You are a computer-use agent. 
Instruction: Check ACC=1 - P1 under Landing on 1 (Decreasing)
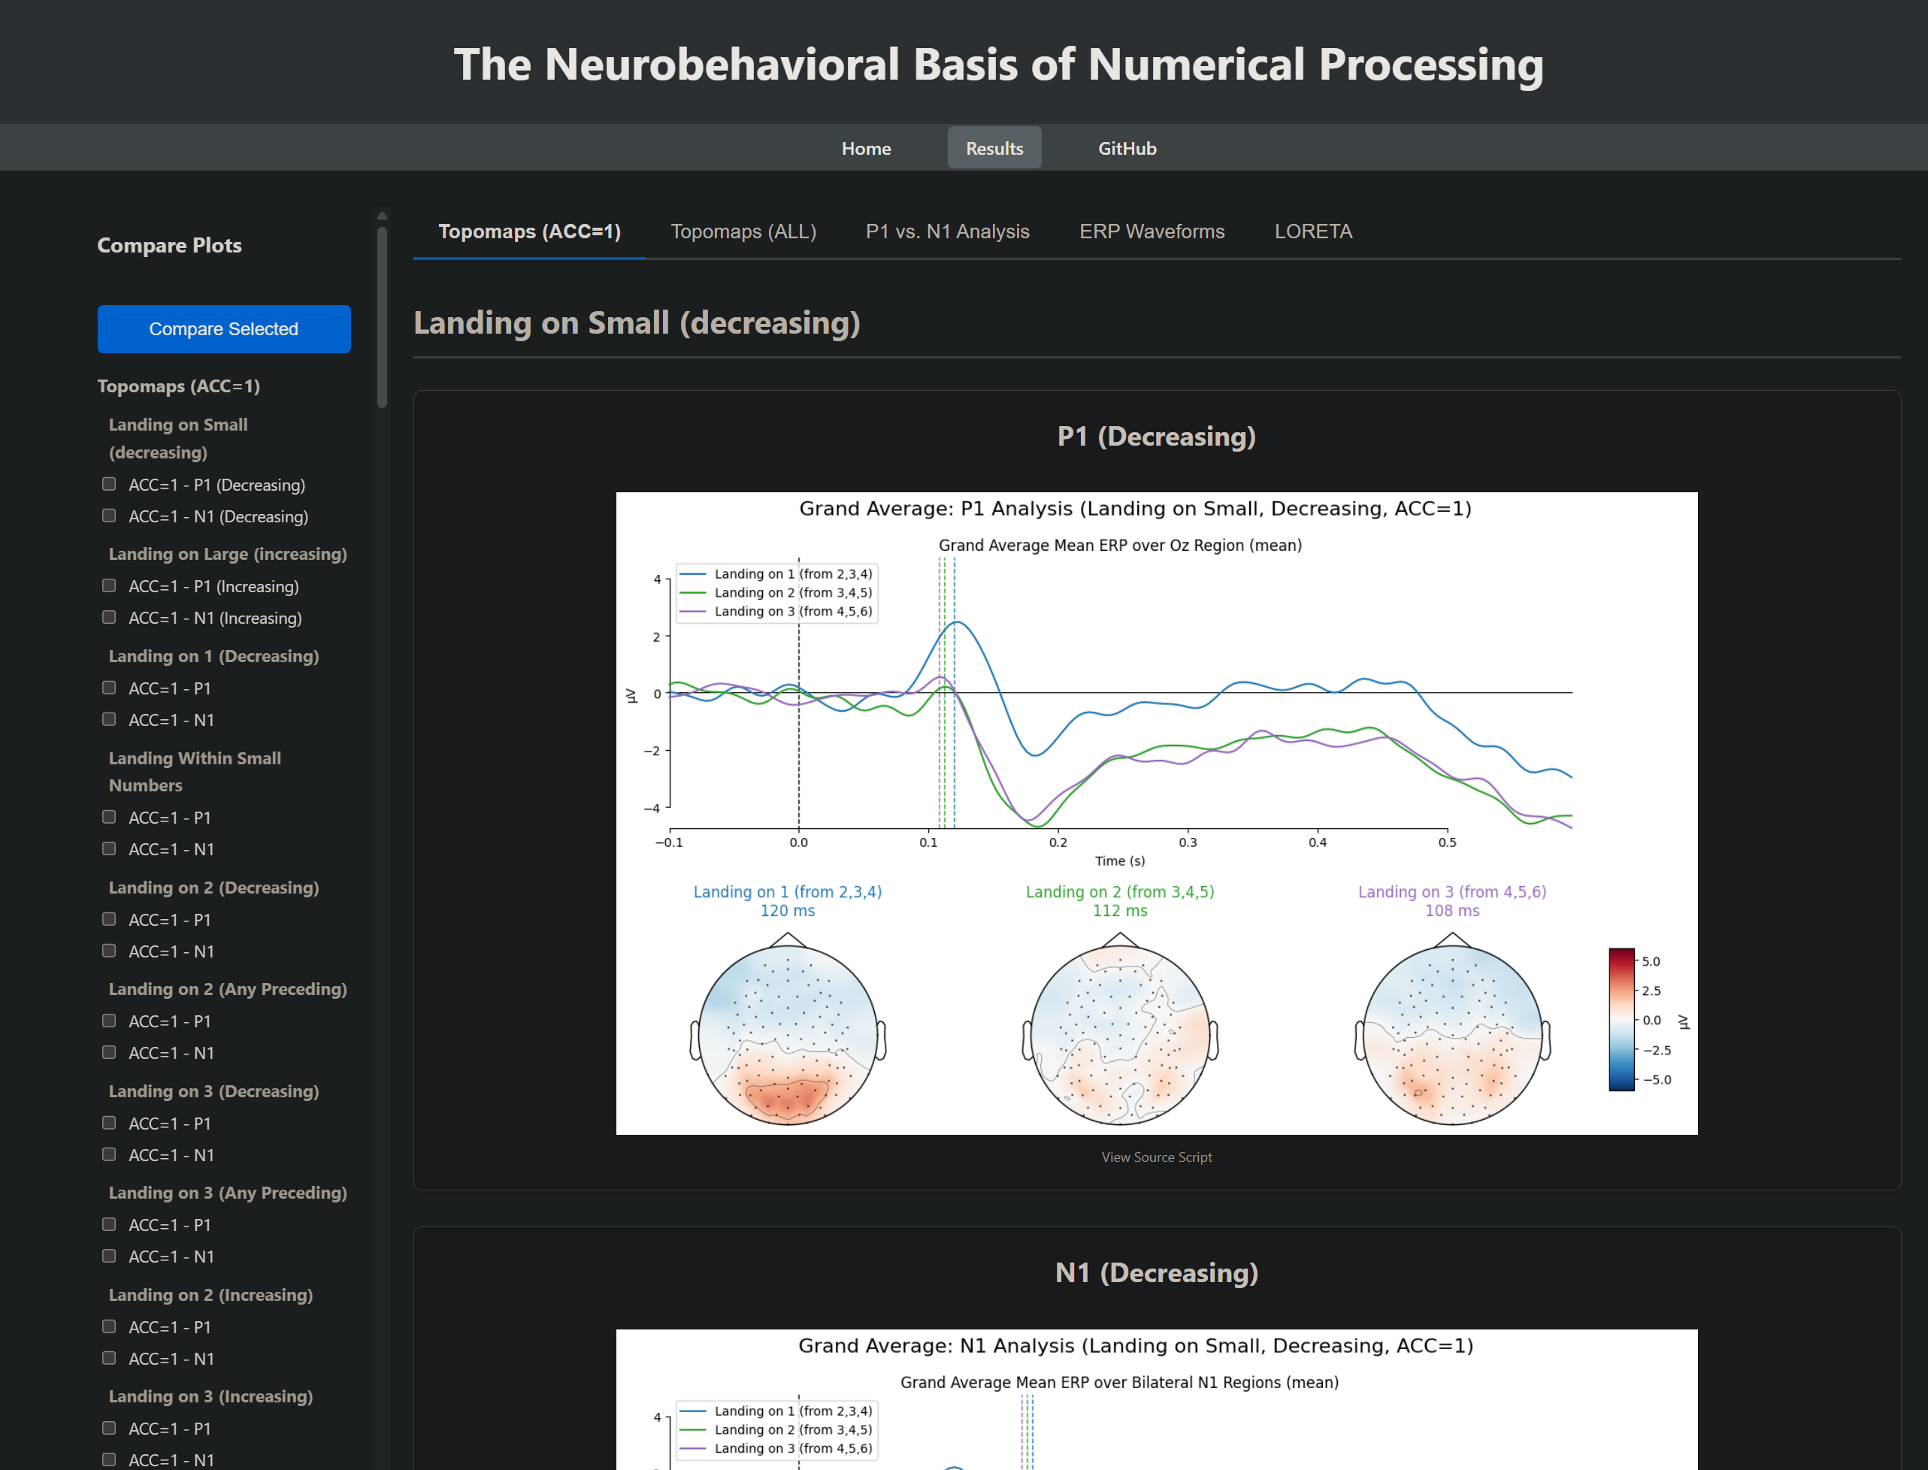click(108, 687)
